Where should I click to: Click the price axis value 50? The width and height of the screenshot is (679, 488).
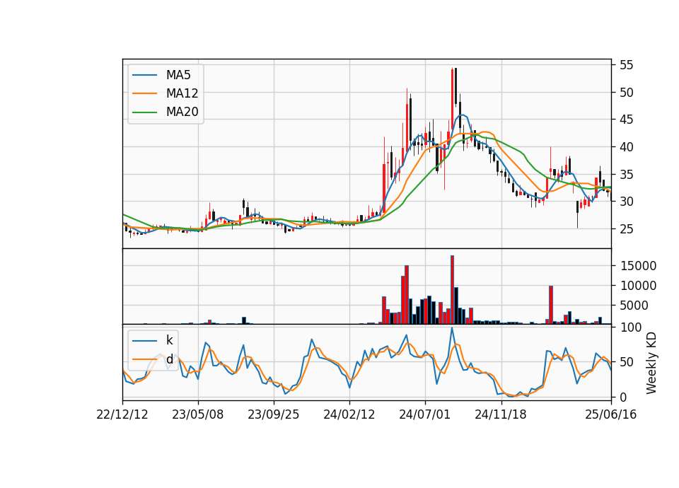(626, 92)
